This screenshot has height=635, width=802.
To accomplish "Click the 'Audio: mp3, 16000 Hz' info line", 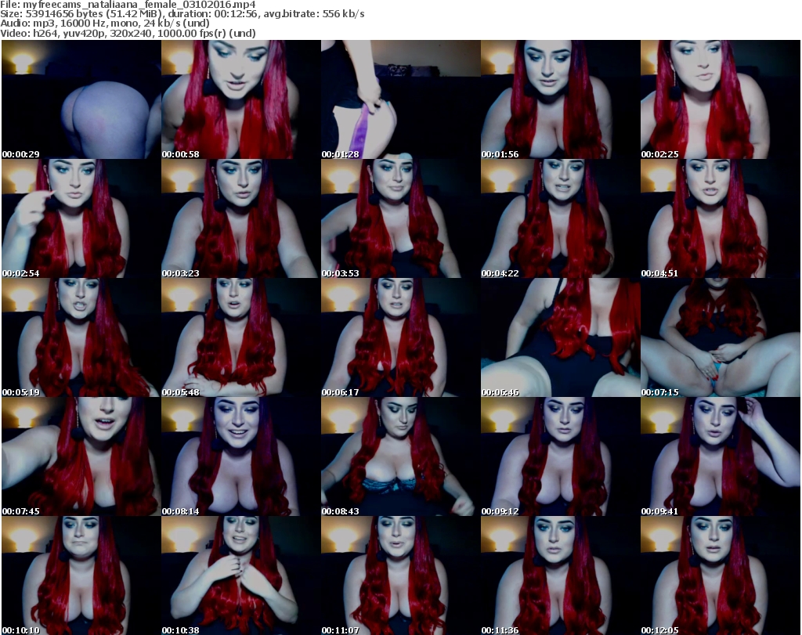I will tap(105, 23).
